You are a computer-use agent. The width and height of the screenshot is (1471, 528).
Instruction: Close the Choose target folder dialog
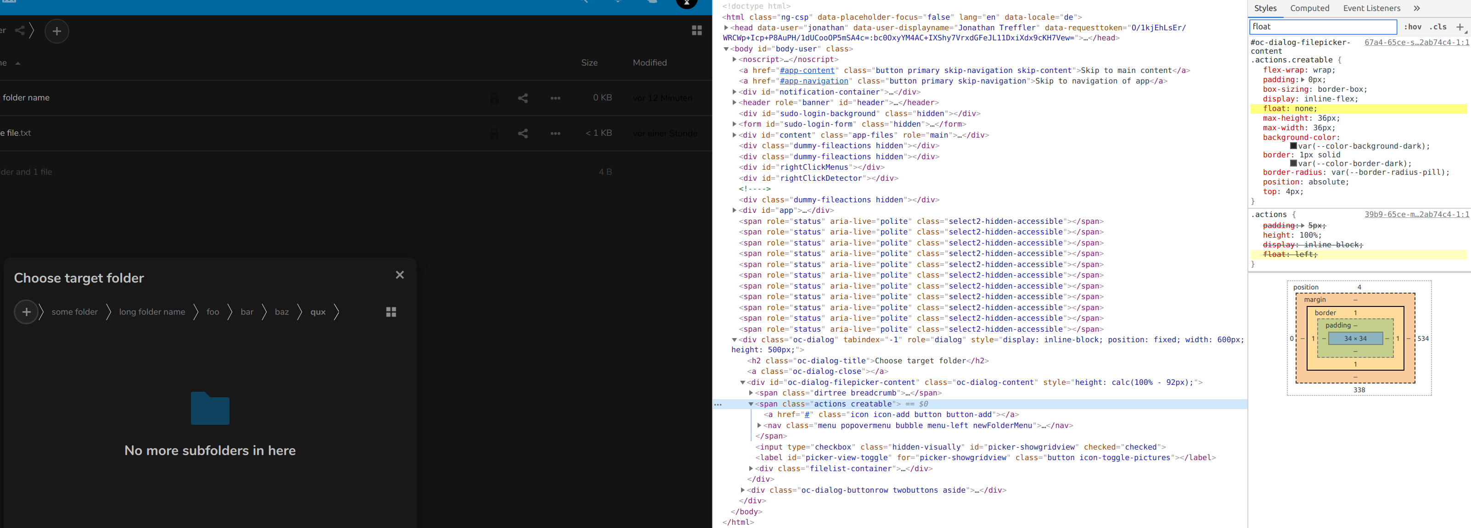400,275
